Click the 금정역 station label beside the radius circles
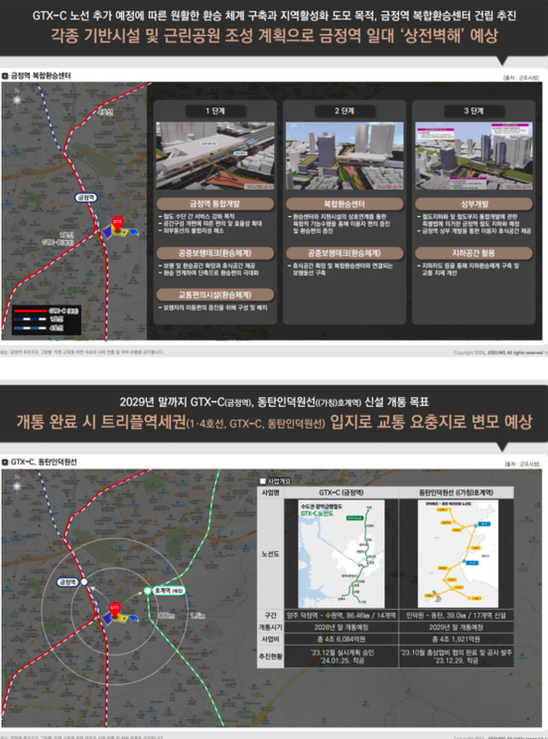The height and width of the screenshot is (739, 548). pyautogui.click(x=67, y=582)
